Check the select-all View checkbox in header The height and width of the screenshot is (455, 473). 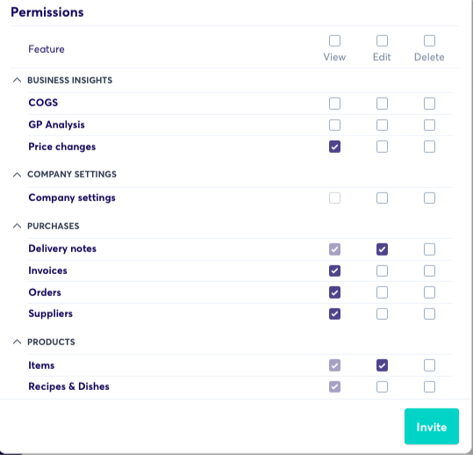(334, 40)
